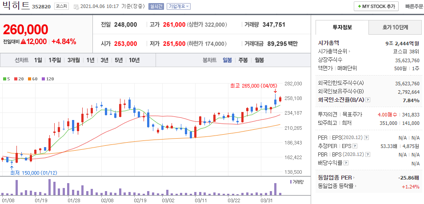Click the 고가 261,000 value
This screenshot has height=204, width=424.
coord(174,24)
